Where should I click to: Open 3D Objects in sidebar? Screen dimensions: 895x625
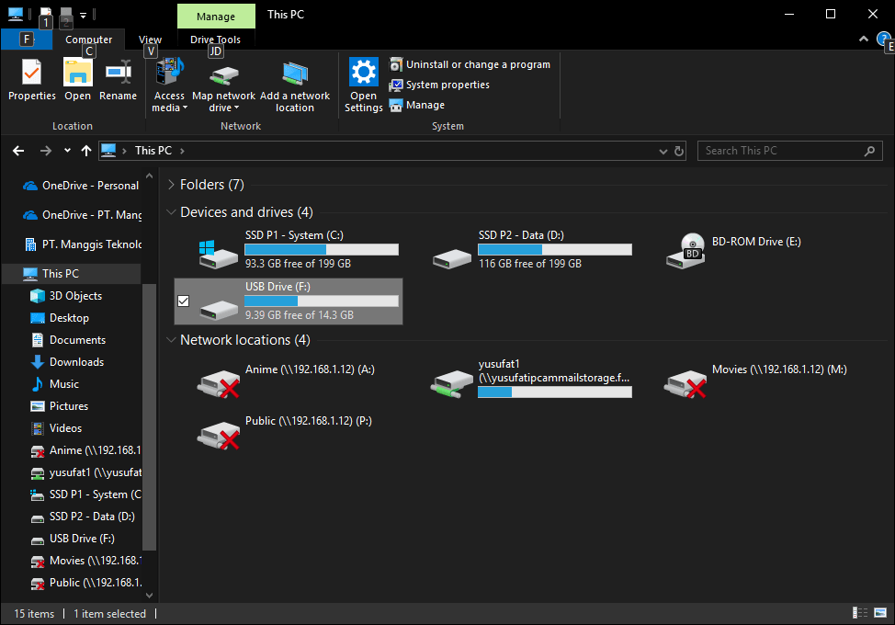[x=66, y=296]
